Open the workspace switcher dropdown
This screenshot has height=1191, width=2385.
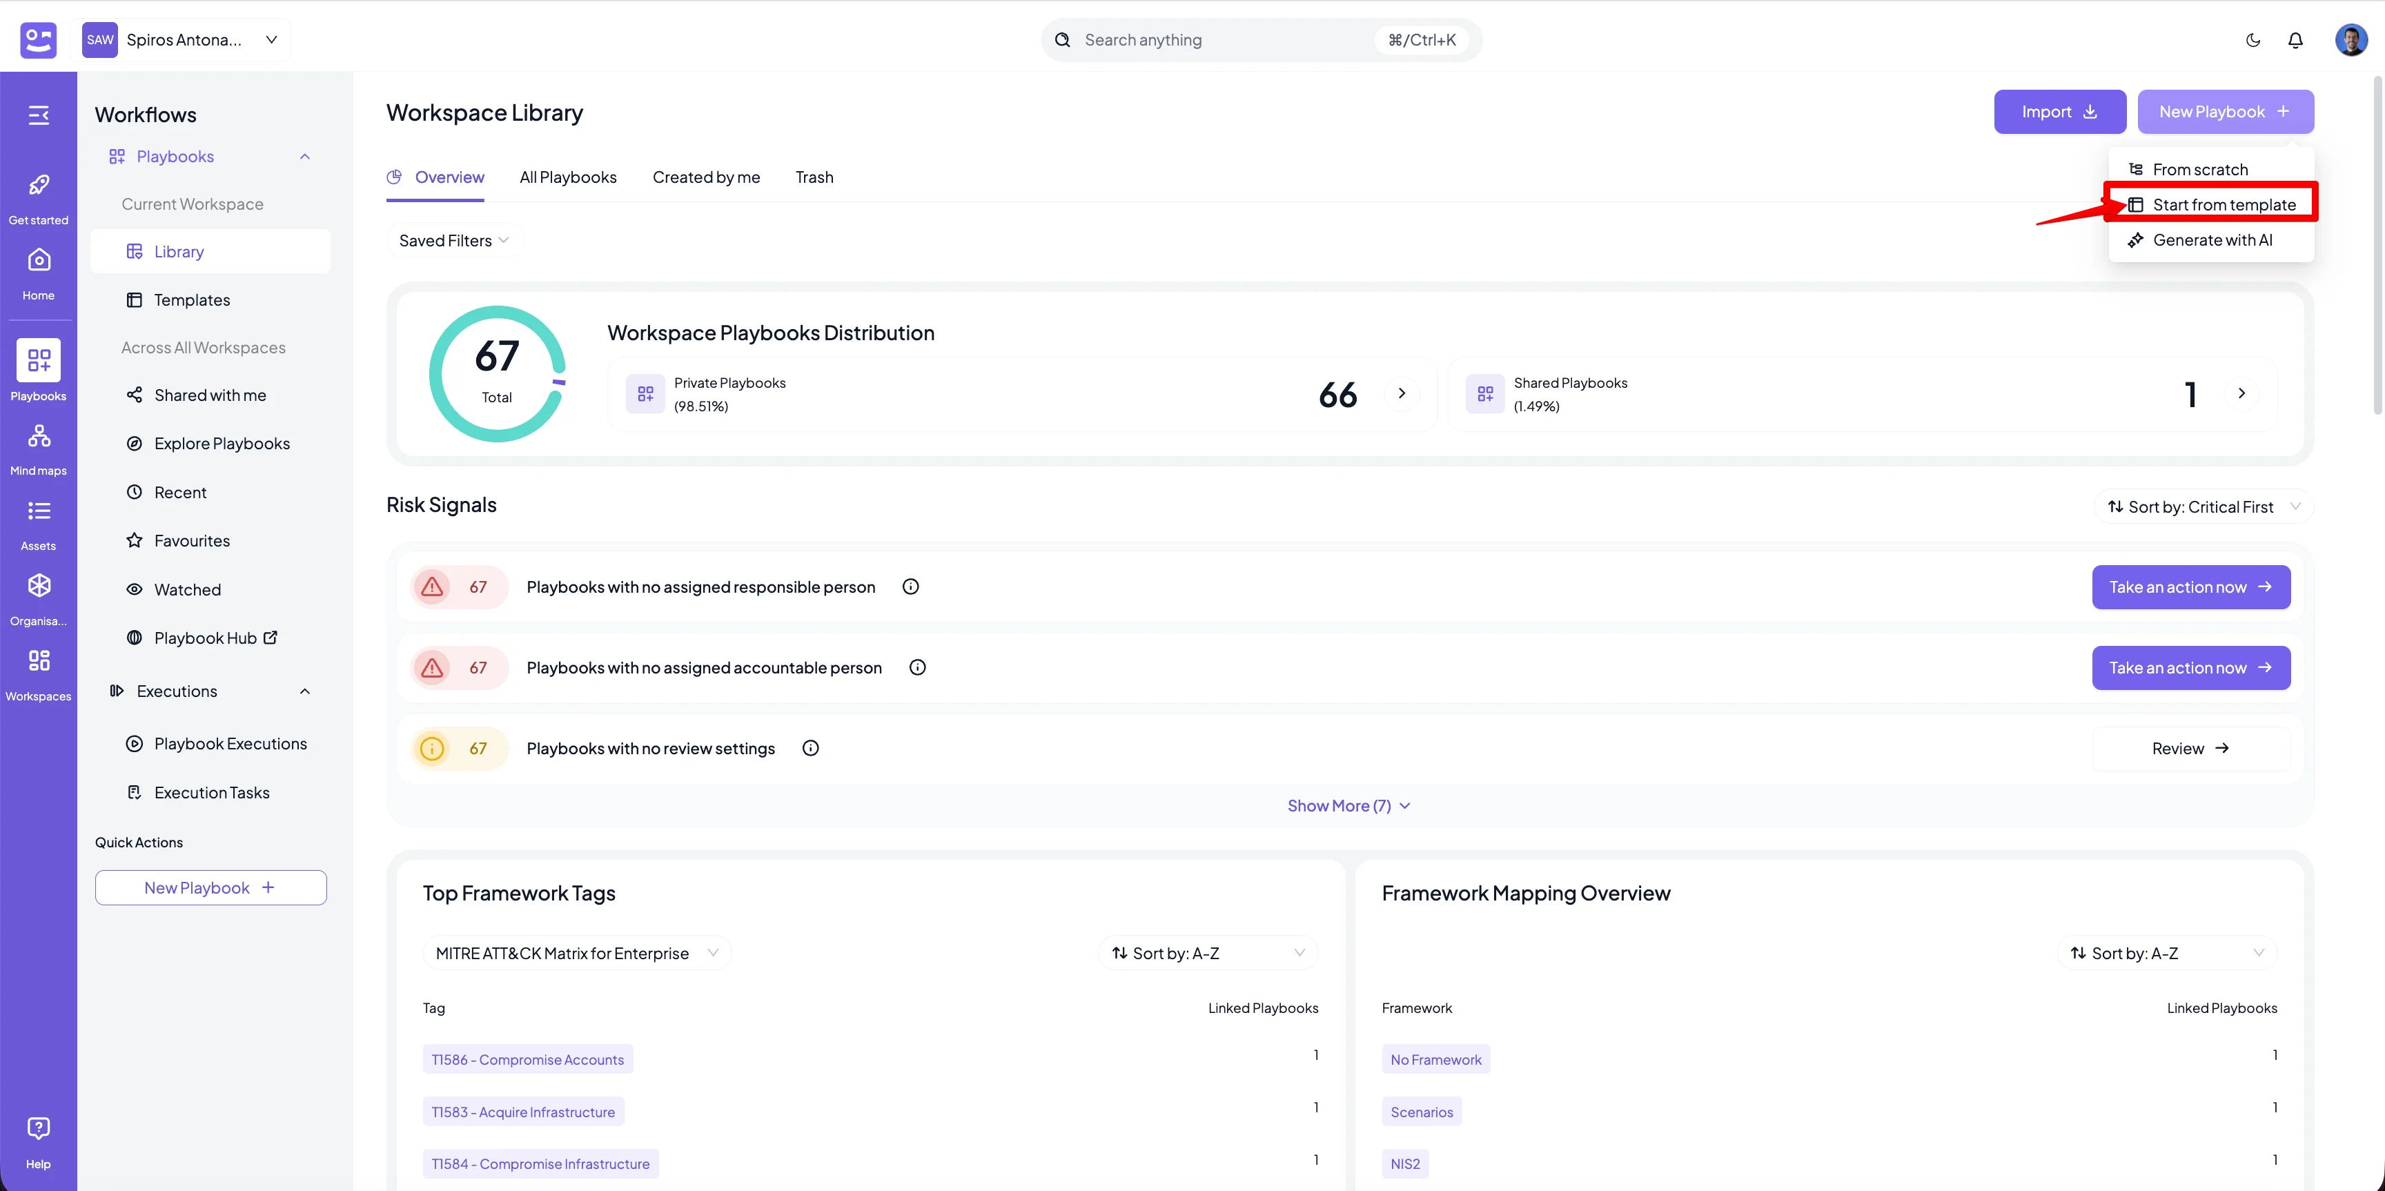pyautogui.click(x=182, y=40)
